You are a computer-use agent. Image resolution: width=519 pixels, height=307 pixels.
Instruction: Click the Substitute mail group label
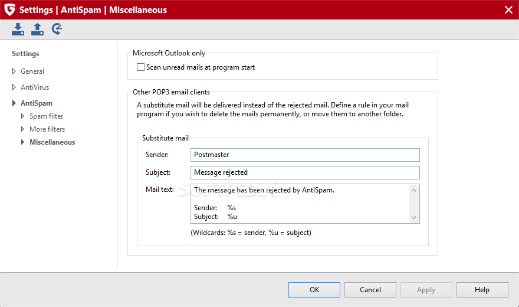[x=165, y=138]
